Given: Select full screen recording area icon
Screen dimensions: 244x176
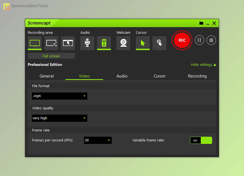Looking at the screenshot, I should 34,43.
